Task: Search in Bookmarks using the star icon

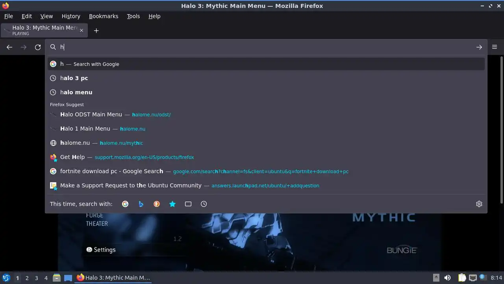Action: [172, 204]
